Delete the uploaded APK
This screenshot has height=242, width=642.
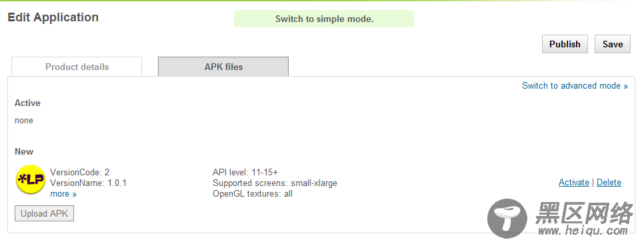(x=609, y=182)
